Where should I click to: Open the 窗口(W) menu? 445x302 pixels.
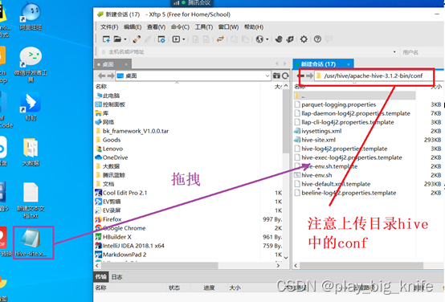click(x=228, y=27)
